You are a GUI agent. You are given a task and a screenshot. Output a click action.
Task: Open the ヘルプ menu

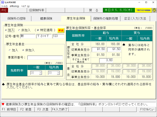[25, 6]
